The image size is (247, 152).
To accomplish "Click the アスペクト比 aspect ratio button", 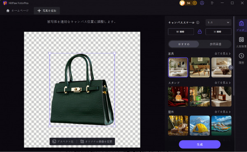I will (x=63, y=141).
